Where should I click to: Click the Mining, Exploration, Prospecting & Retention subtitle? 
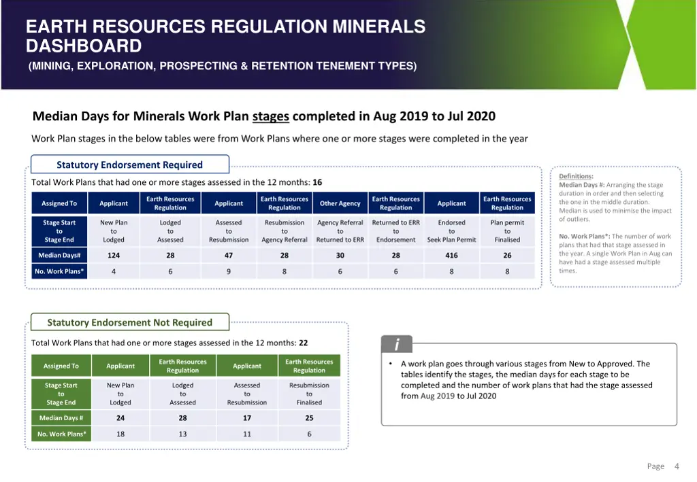point(223,66)
